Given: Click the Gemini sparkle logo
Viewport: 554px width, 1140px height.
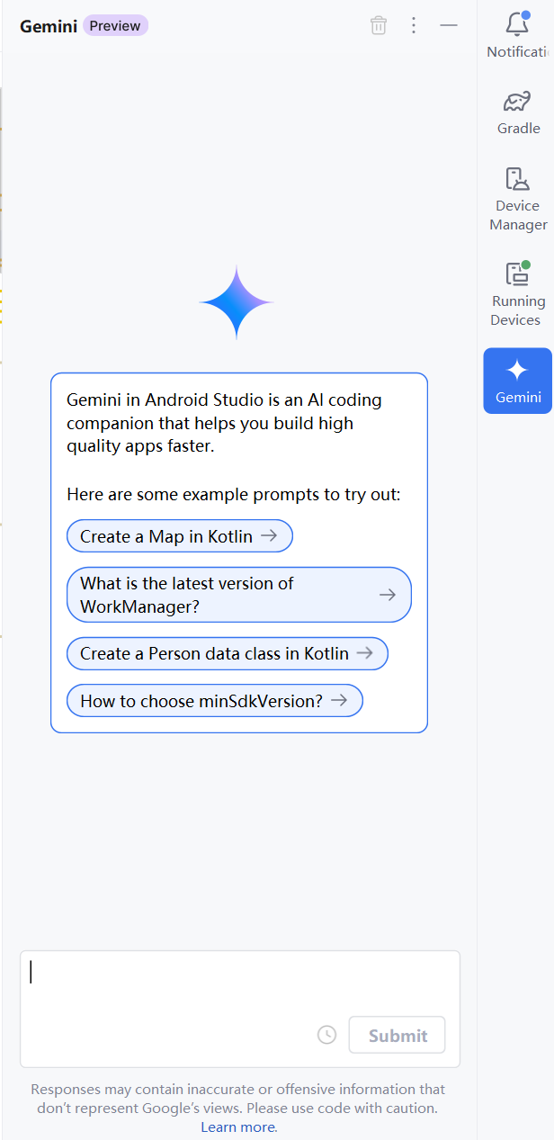Looking at the screenshot, I should [236, 301].
